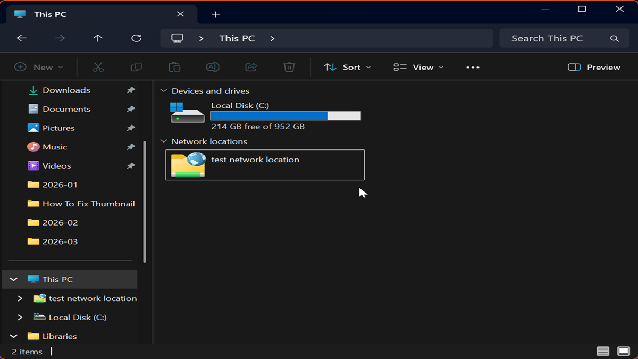Click the pin icon beside Pictures
The height and width of the screenshot is (359, 638).
coord(131,128)
